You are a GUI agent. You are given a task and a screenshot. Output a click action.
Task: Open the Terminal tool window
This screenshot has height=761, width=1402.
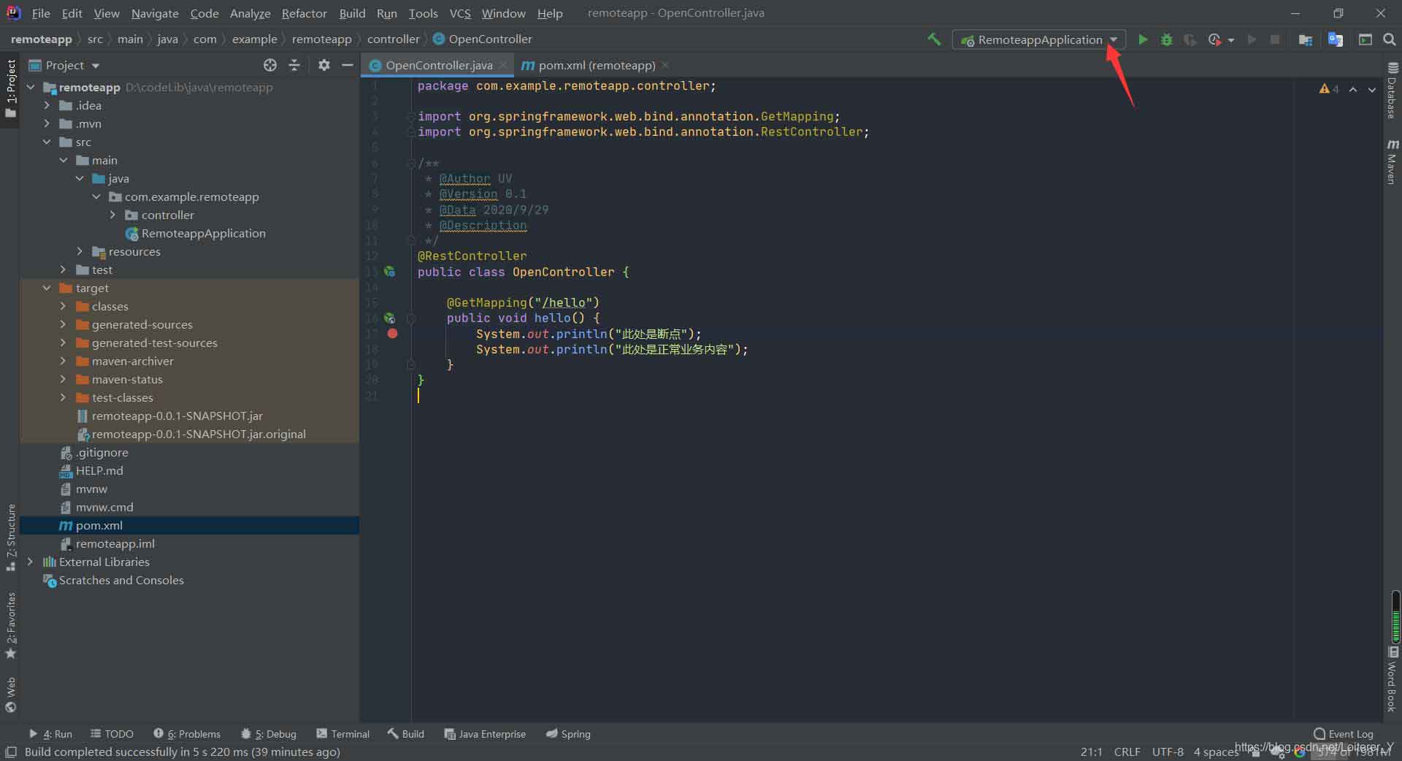[x=343, y=734]
